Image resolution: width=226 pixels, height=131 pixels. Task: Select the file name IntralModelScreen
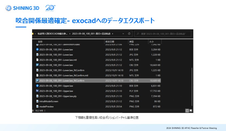[49, 101]
